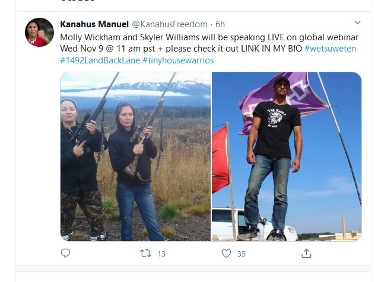
Task: View the right photo with purple flag
Action: point(287,156)
